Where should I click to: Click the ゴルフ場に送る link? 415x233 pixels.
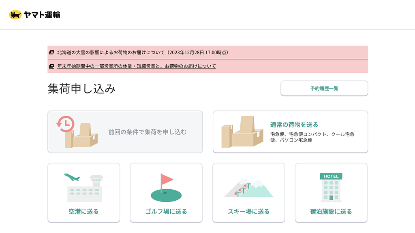pyautogui.click(x=166, y=211)
